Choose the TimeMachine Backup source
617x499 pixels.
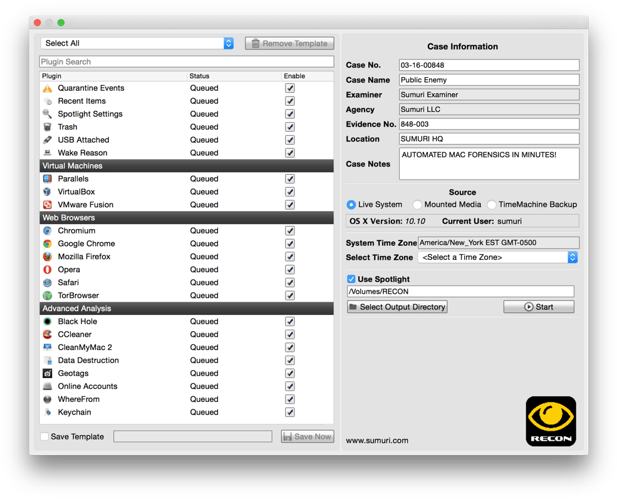coord(491,204)
